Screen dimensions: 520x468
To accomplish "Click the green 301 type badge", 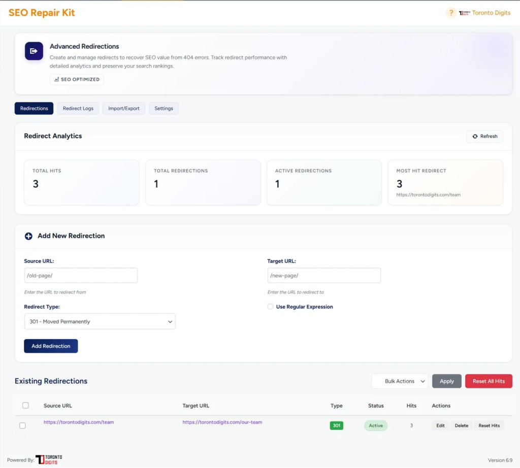I will point(336,426).
